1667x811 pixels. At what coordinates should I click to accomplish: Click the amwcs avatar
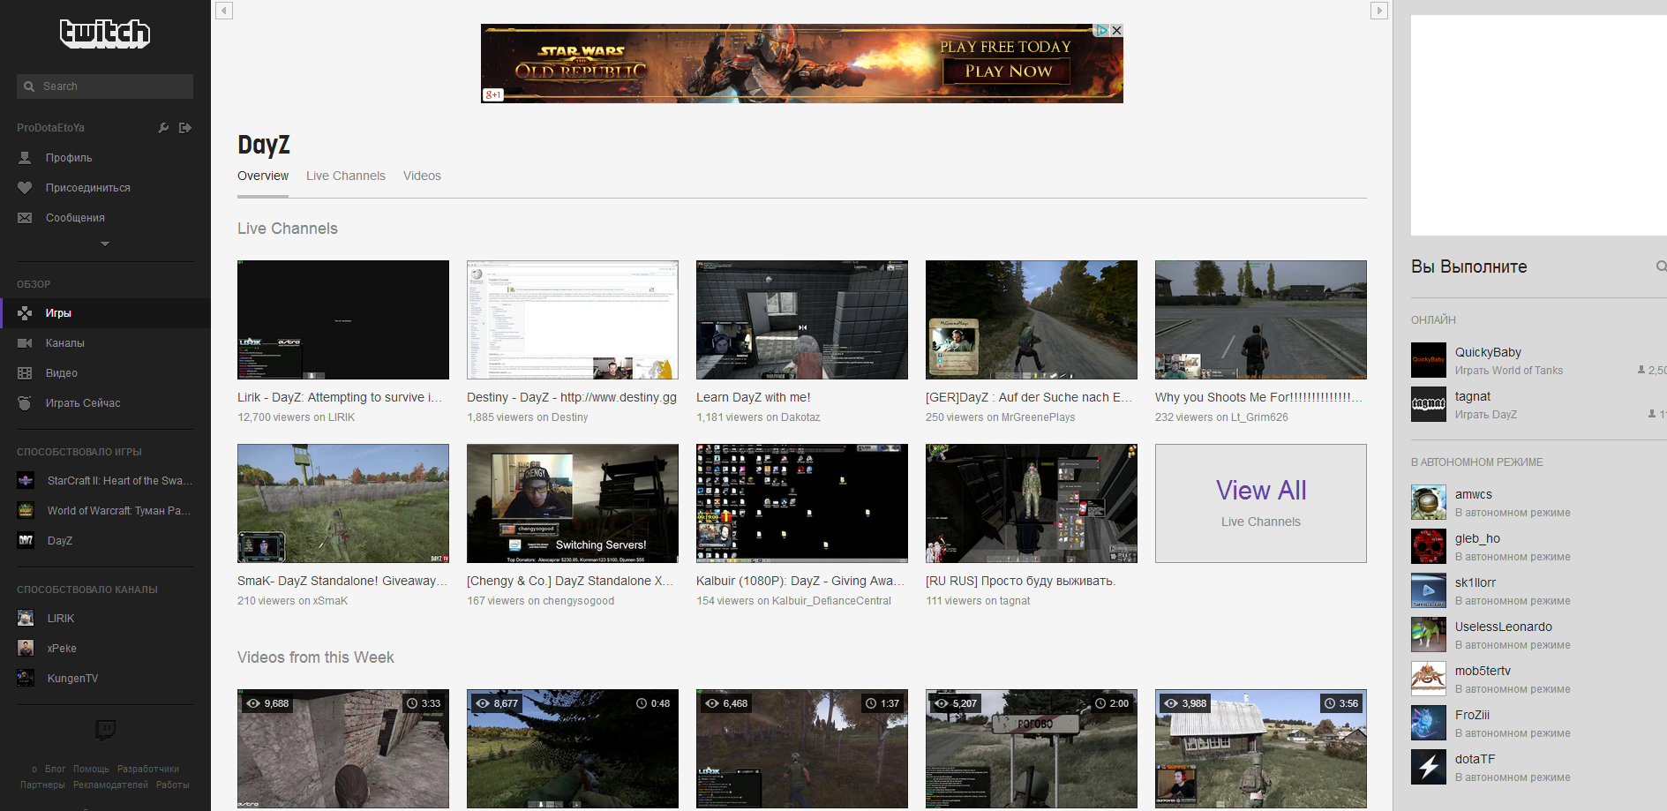pos(1429,502)
